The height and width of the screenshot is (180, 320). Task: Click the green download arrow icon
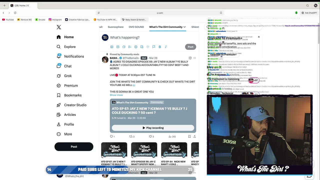tap(296, 13)
